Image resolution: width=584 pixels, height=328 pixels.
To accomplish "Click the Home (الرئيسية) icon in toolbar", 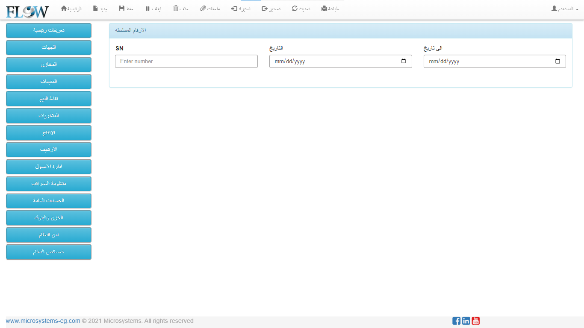I will coord(64,9).
